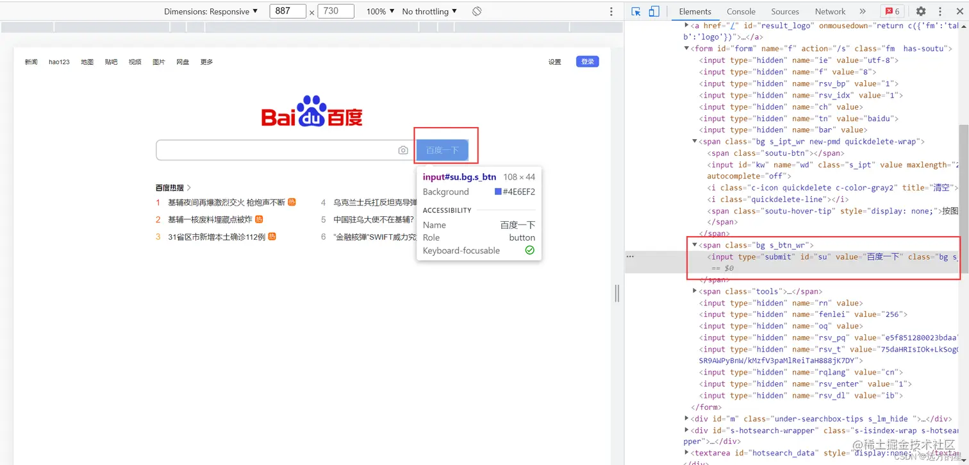969x465 pixels.
Task: Click the blue 登录 login button
Action: [587, 61]
